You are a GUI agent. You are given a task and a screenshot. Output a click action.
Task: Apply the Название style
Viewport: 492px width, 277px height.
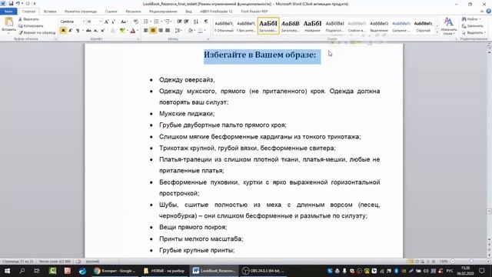pyautogui.click(x=313, y=25)
